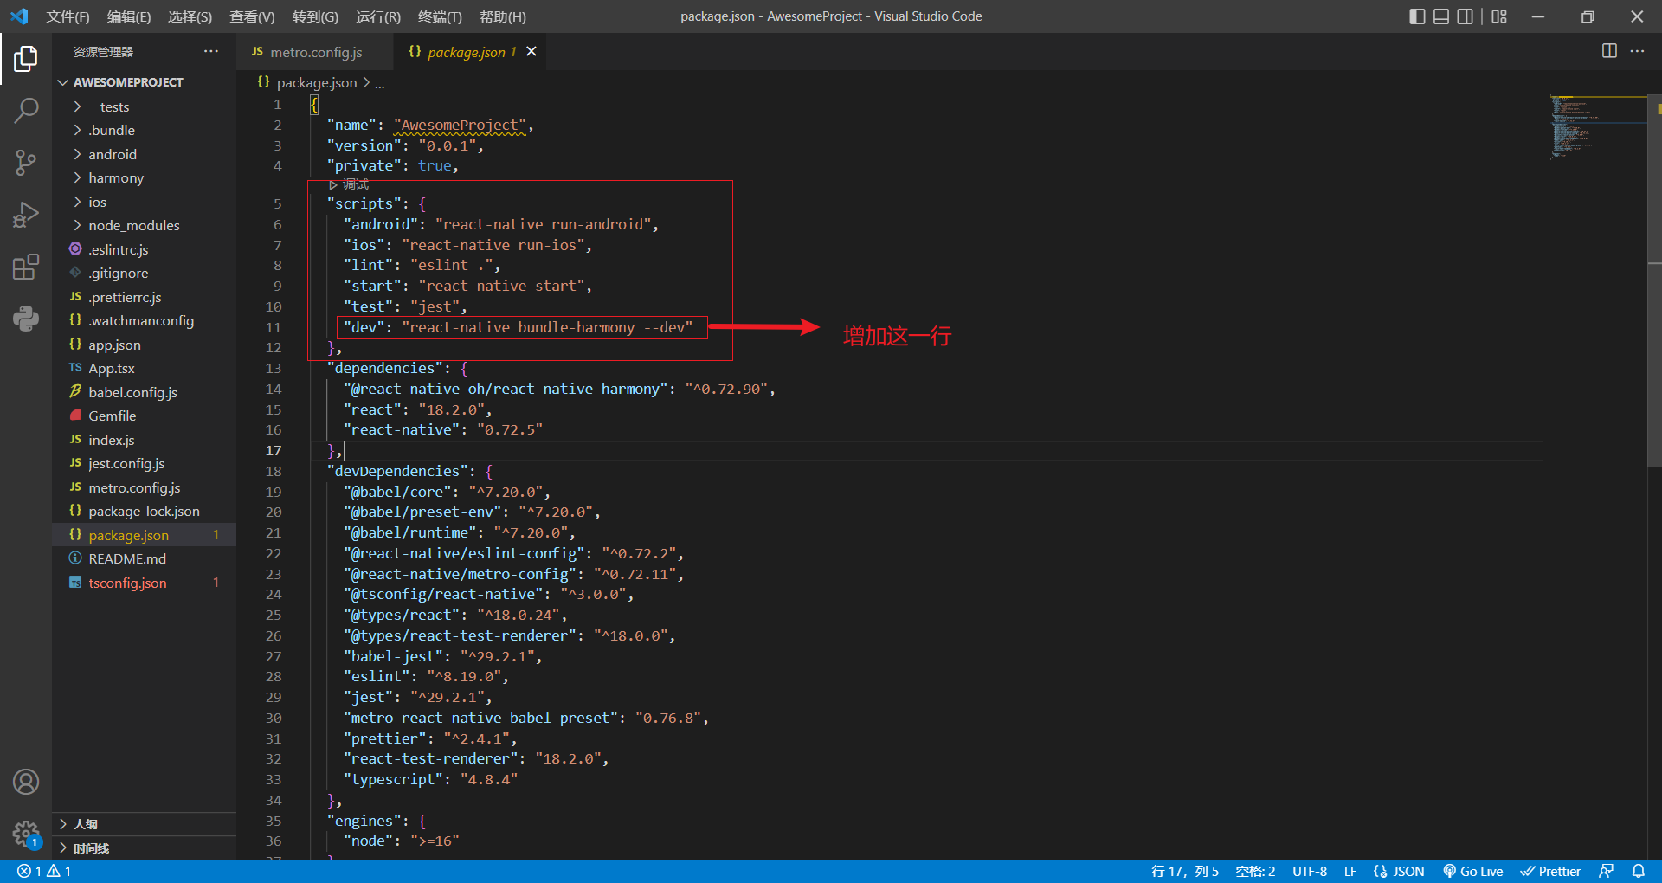Screen dimensions: 1662x883
Task: Open the Run and Debug view
Action: pos(26,215)
